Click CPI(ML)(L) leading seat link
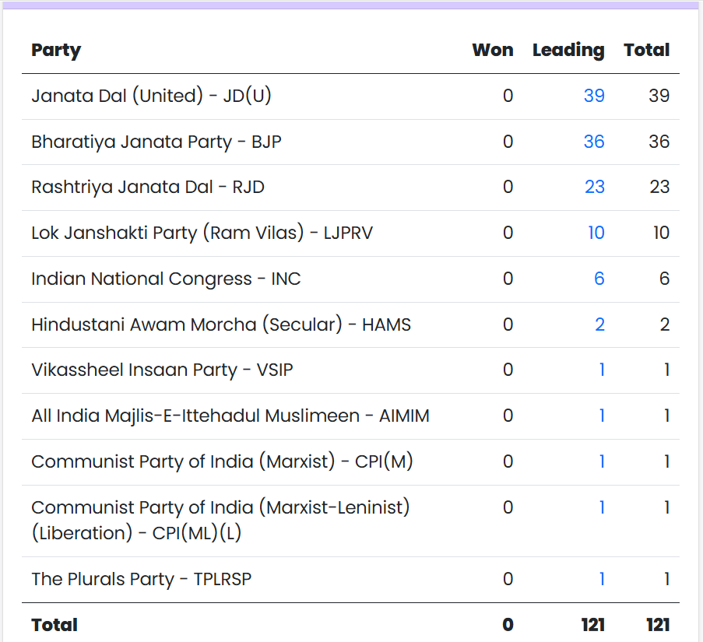The width and height of the screenshot is (703, 642). pyautogui.click(x=602, y=507)
